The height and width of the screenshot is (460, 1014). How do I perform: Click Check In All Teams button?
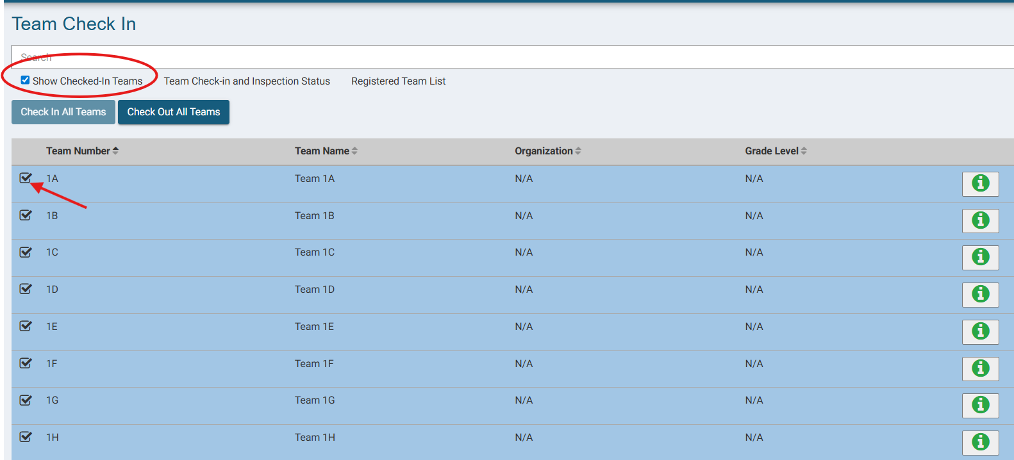pos(63,112)
